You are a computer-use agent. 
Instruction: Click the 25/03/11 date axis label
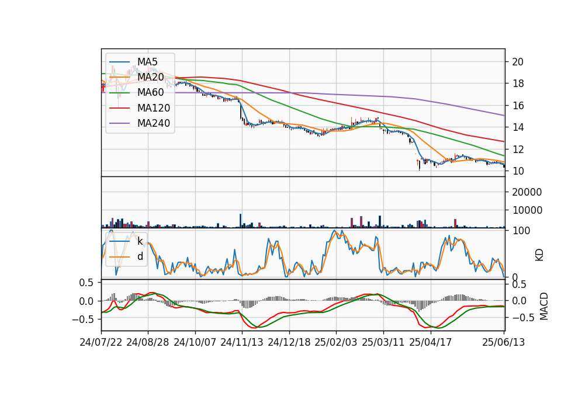[x=383, y=342]
